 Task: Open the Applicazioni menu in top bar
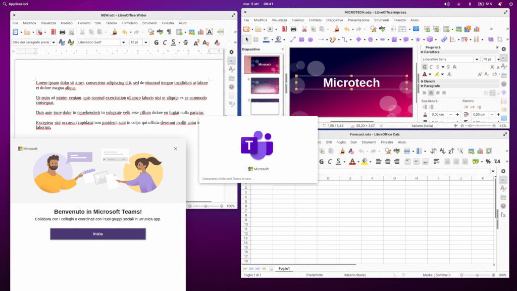(x=18, y=4)
